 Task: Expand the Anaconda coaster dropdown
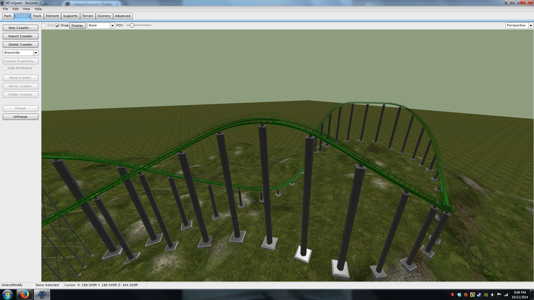click(36, 53)
